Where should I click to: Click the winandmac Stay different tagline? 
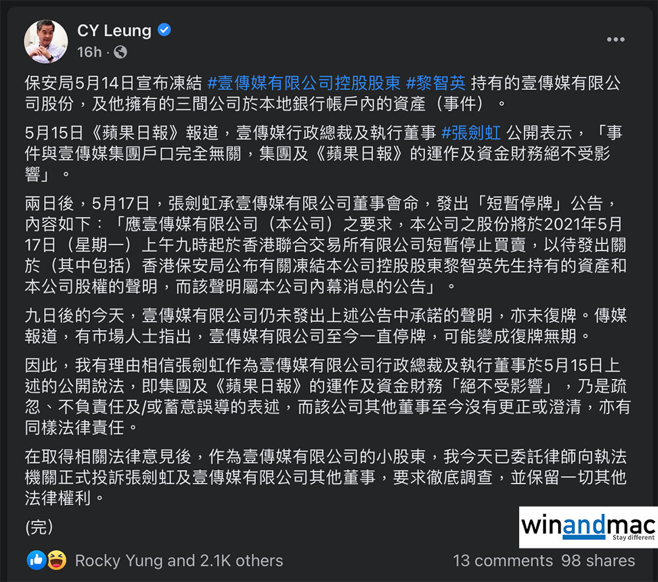point(633,537)
